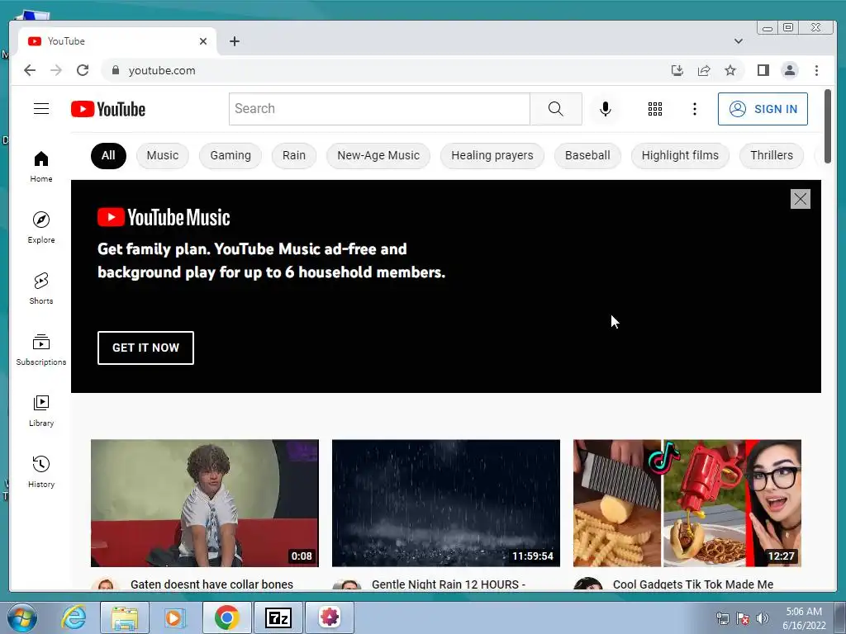846x634 pixels.
Task: Close the YouTube tab
Action: [203, 41]
